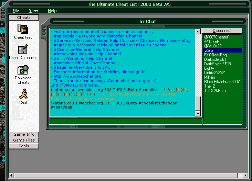Click the #OperHelp channel line
Screen dimensions: 252x181
(x=109, y=45)
